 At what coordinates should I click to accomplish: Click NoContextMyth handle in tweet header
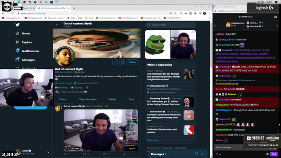click(94, 106)
